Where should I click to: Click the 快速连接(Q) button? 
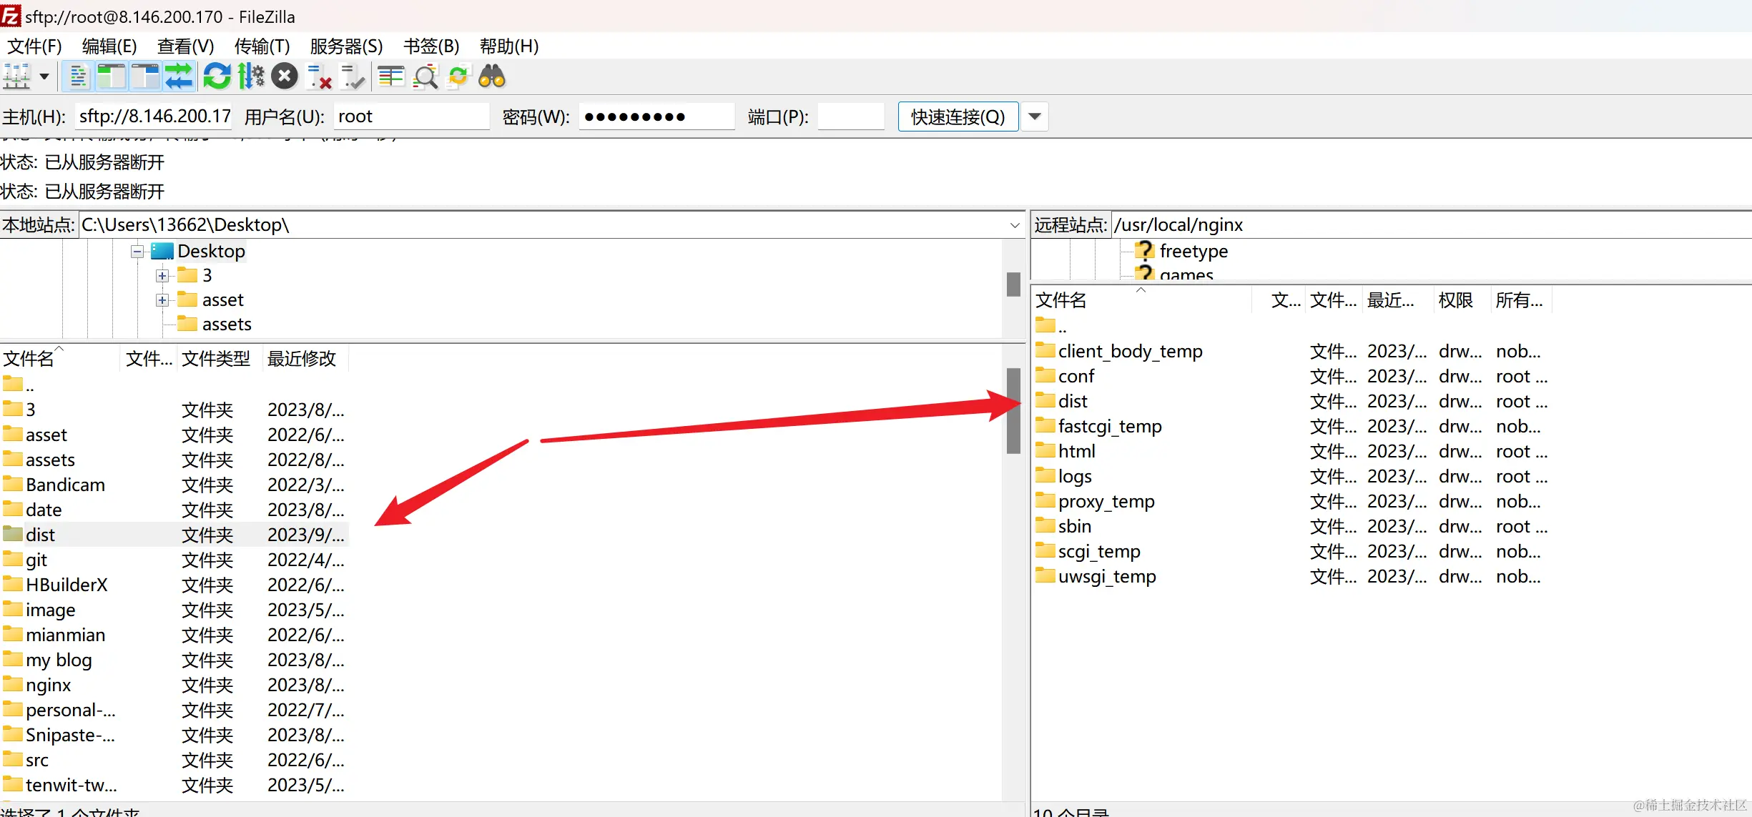coord(958,117)
